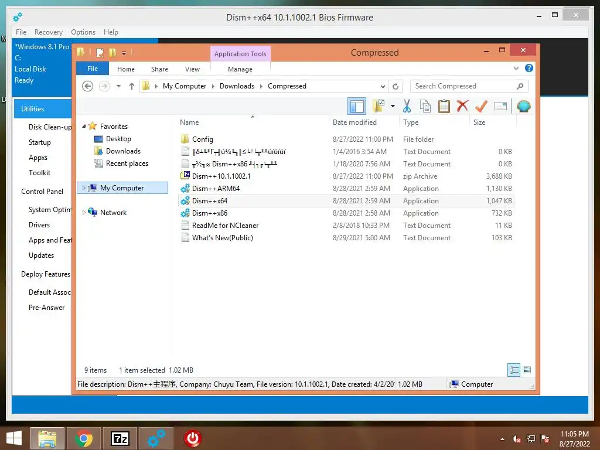Click the red power icon in taskbar
This screenshot has height=450, width=600.
(192, 438)
